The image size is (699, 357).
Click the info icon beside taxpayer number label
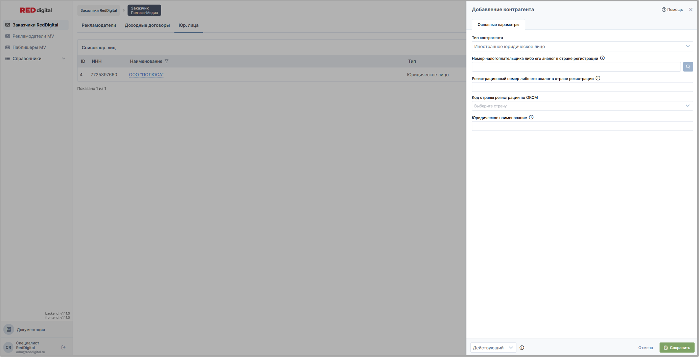tap(602, 58)
